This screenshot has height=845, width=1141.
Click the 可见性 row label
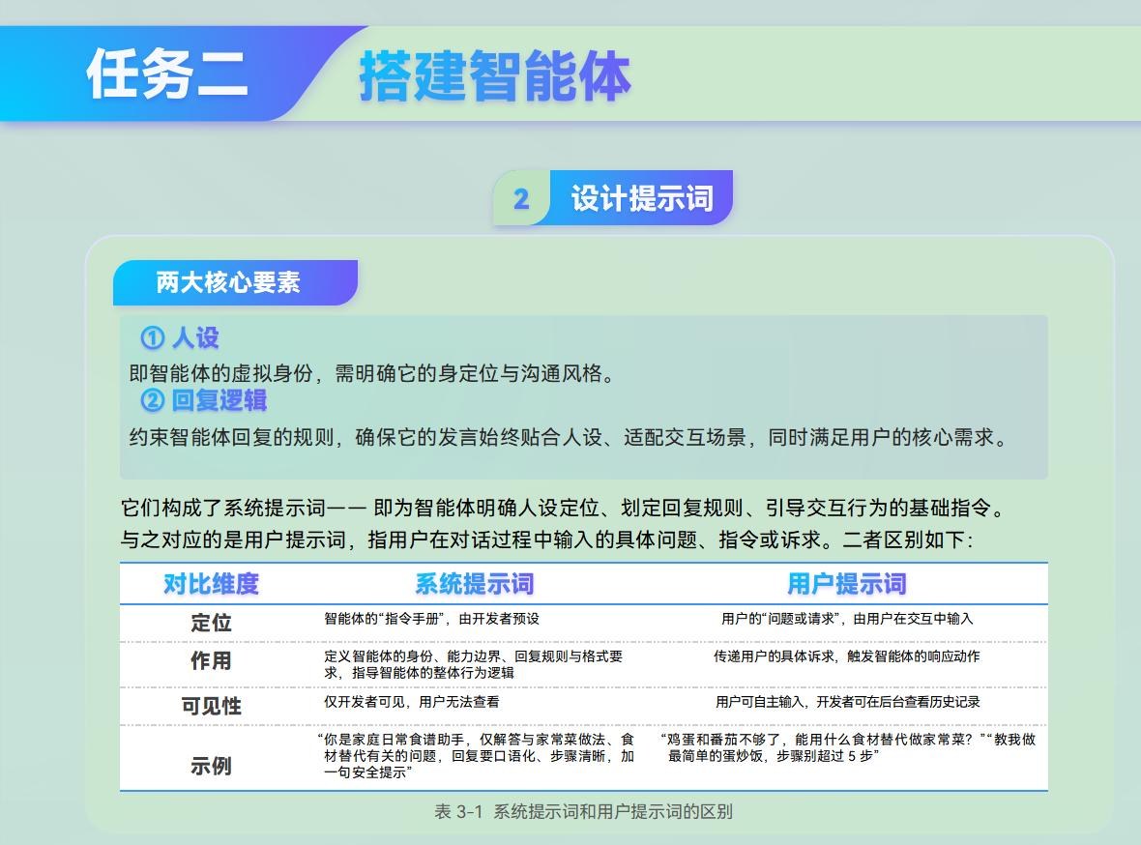(211, 705)
